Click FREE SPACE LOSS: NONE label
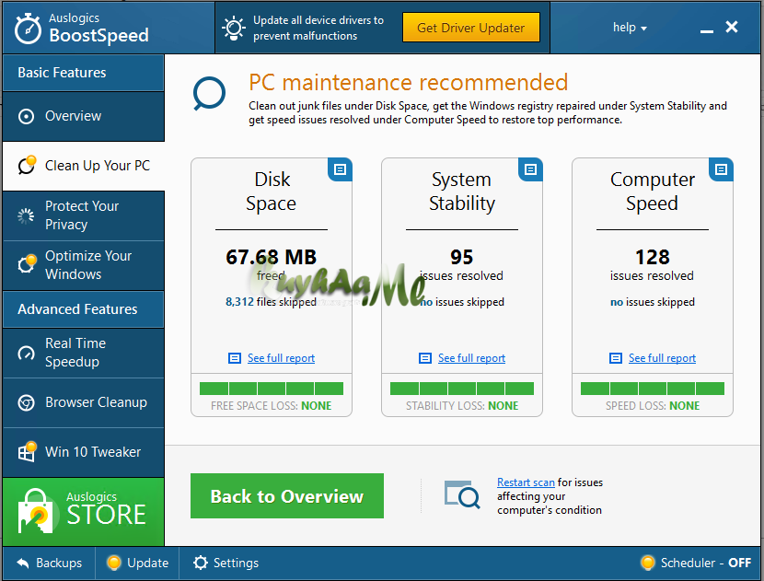This screenshot has width=764, height=581. pyautogui.click(x=272, y=406)
